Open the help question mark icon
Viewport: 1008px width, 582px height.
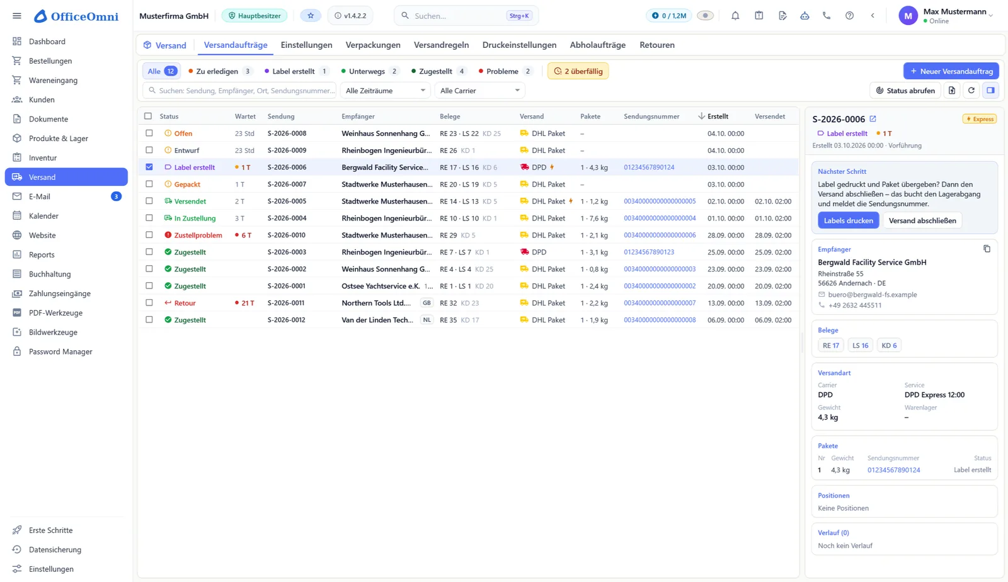pos(849,16)
